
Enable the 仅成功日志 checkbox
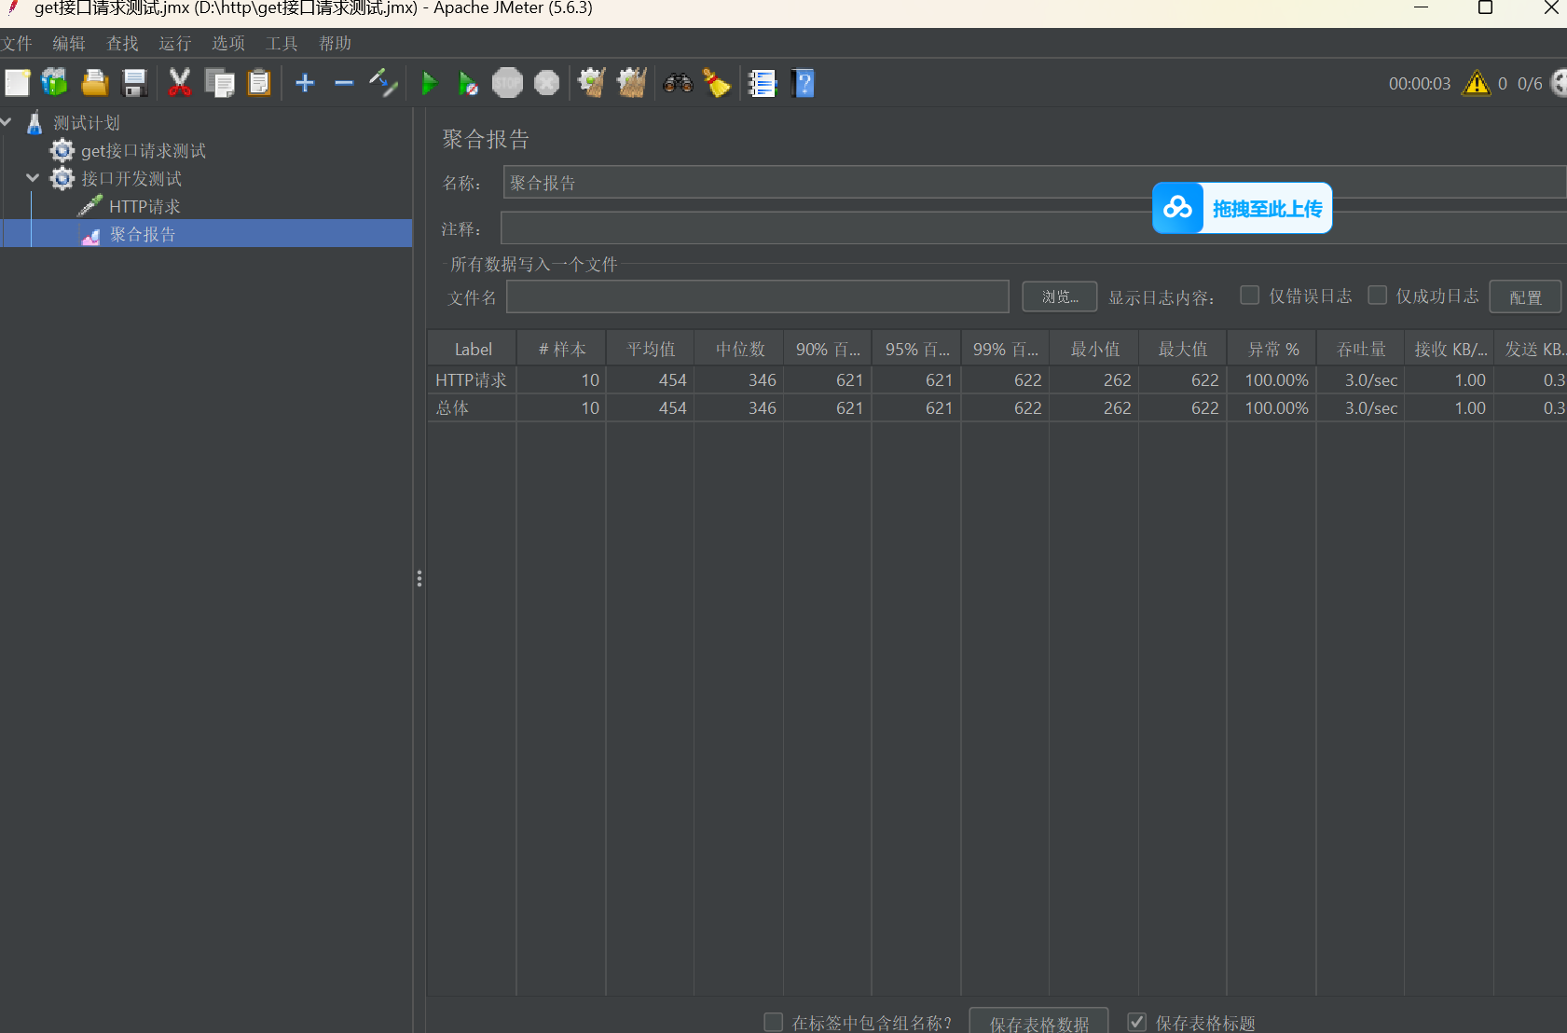1377,296
